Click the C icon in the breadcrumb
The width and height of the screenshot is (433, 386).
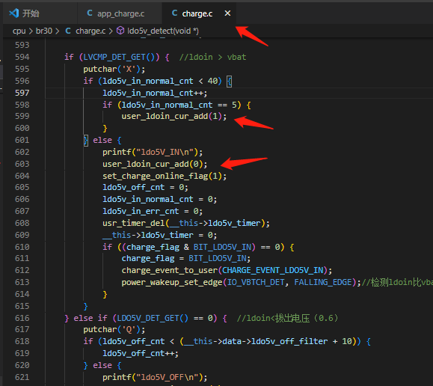68,31
